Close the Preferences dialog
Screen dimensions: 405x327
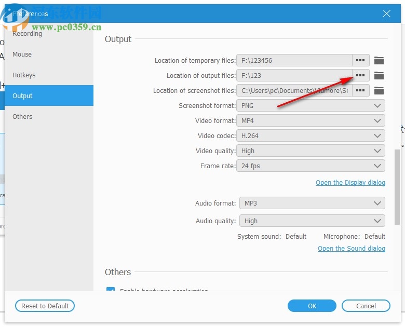[386, 13]
